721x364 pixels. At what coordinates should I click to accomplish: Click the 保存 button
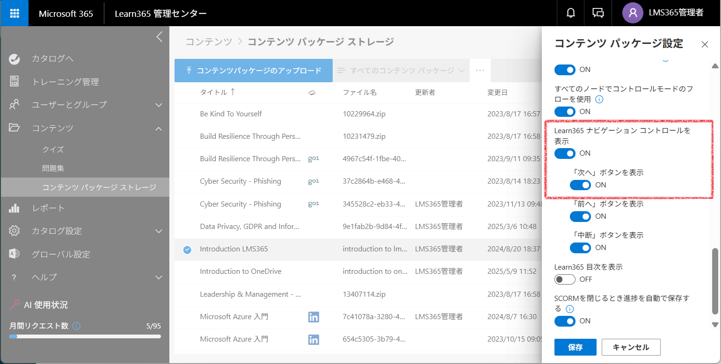point(575,347)
